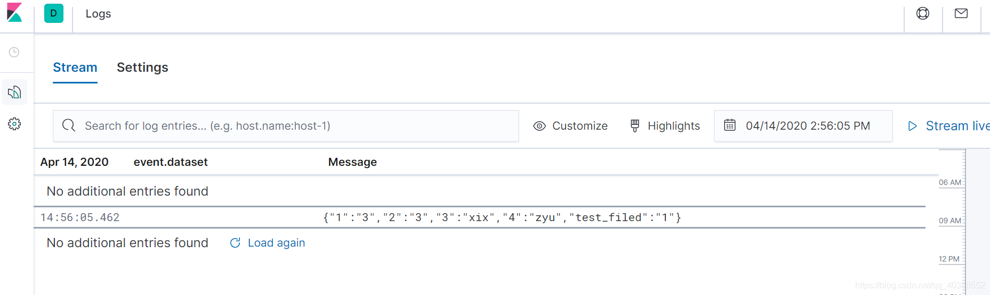Switch to the Settings tab
This screenshot has height=295, width=990.
(x=142, y=68)
